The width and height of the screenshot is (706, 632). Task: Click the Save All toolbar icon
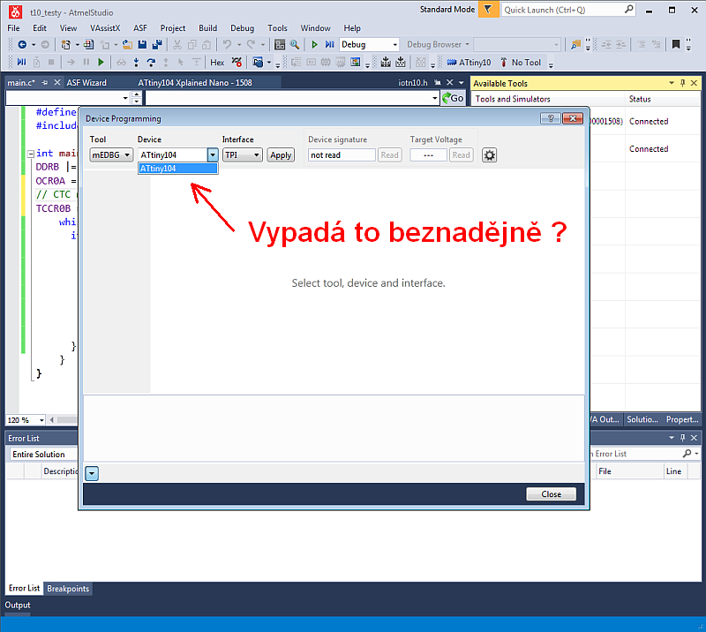[x=157, y=45]
